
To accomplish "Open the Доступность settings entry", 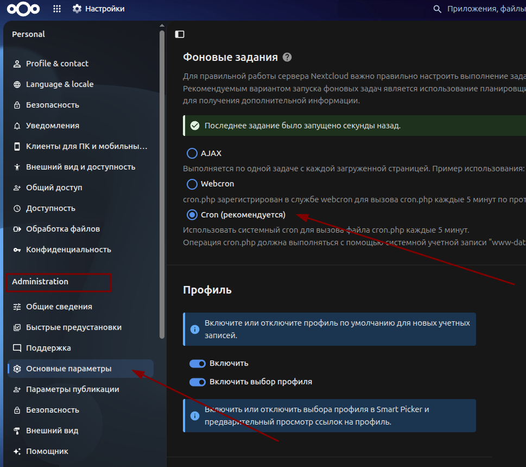I will [x=80, y=208].
